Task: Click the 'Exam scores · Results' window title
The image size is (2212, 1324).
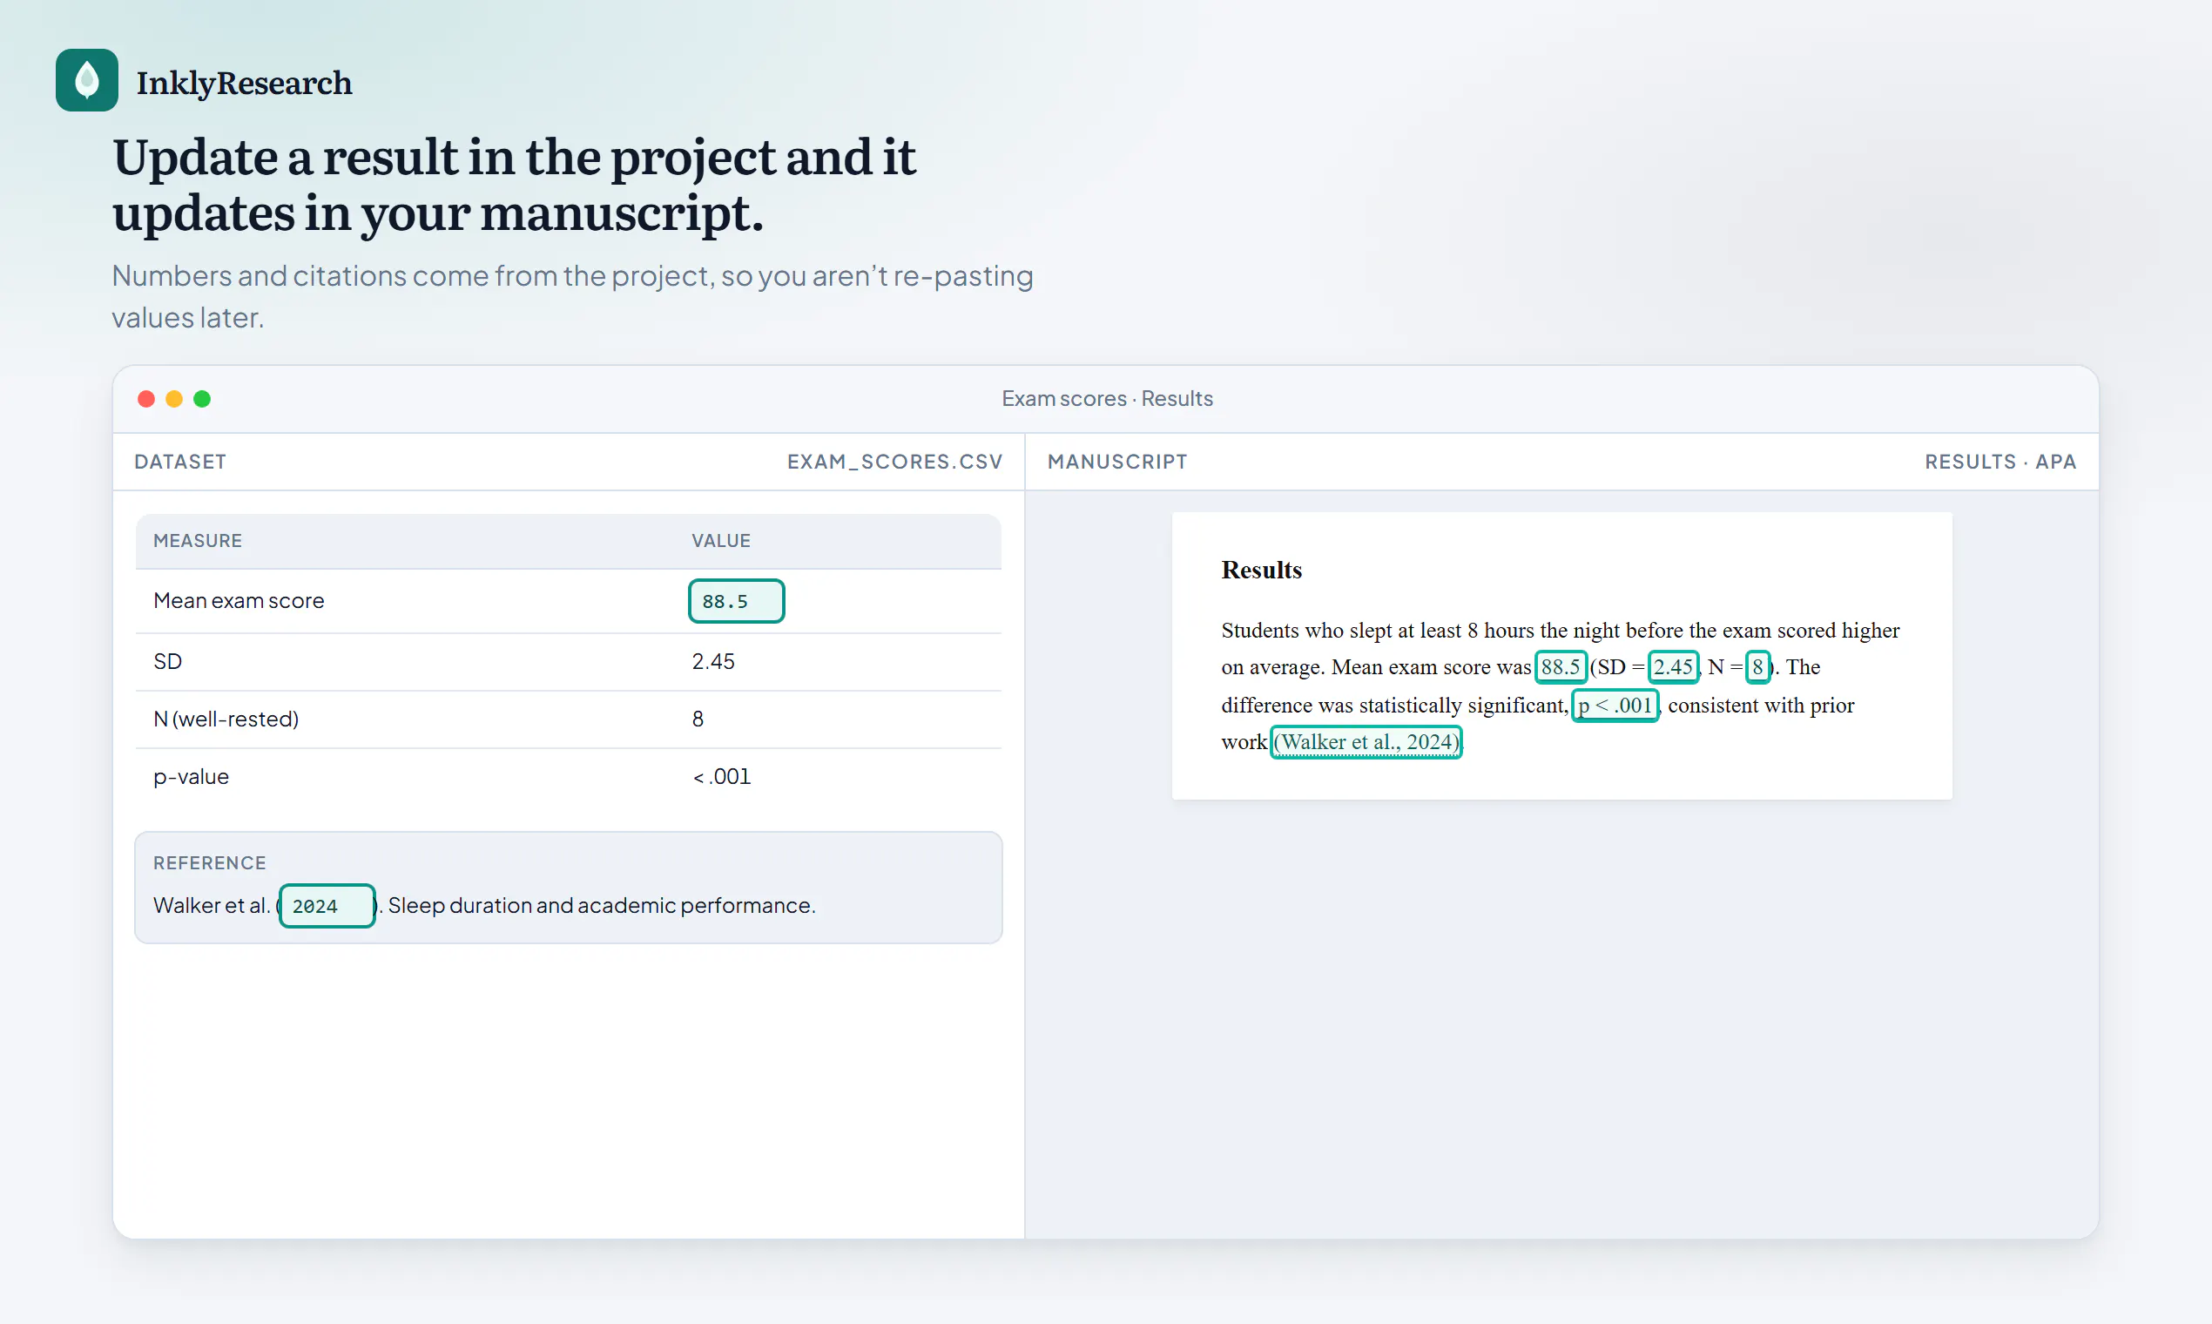Action: pyautogui.click(x=1107, y=399)
